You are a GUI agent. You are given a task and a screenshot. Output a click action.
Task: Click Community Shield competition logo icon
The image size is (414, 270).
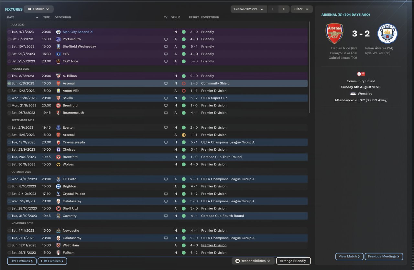(x=361, y=74)
